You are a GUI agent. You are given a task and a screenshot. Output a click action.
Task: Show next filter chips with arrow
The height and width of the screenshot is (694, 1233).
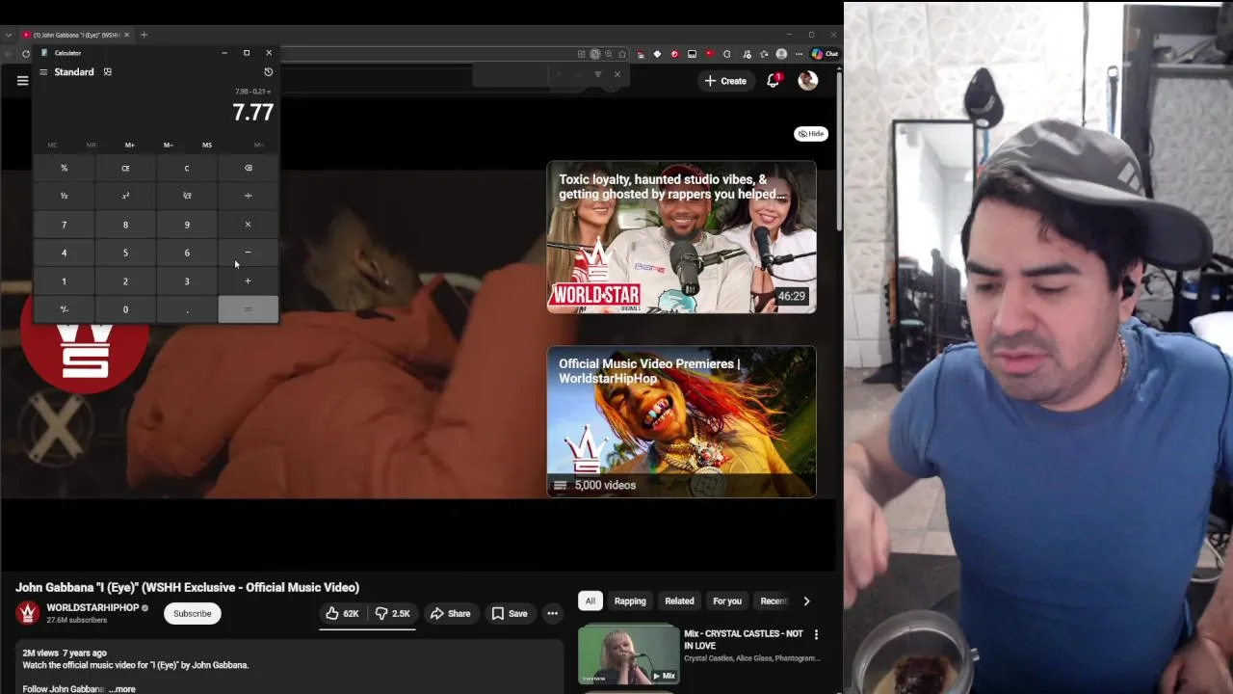click(x=806, y=601)
